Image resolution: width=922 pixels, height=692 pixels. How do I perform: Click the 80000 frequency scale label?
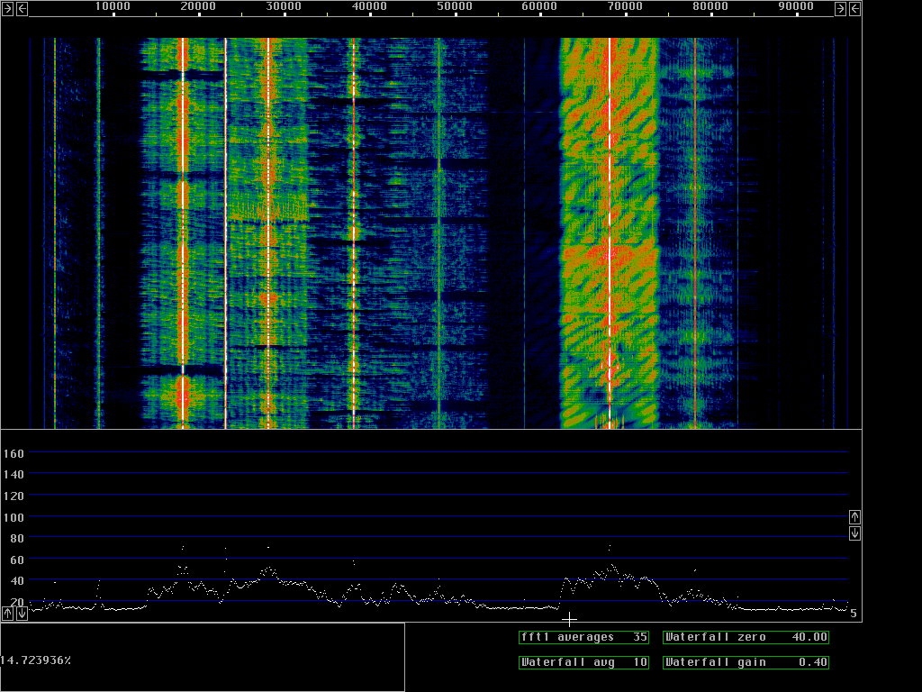tap(710, 6)
